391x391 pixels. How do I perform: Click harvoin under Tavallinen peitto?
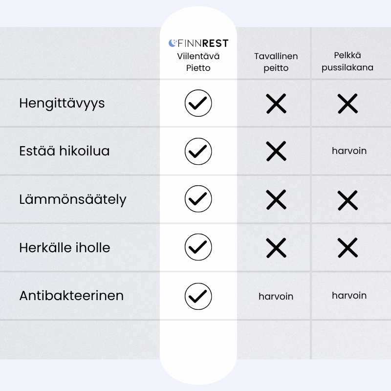coord(276,297)
